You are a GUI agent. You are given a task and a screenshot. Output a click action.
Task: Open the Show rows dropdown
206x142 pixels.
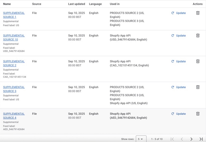[x=141, y=139]
